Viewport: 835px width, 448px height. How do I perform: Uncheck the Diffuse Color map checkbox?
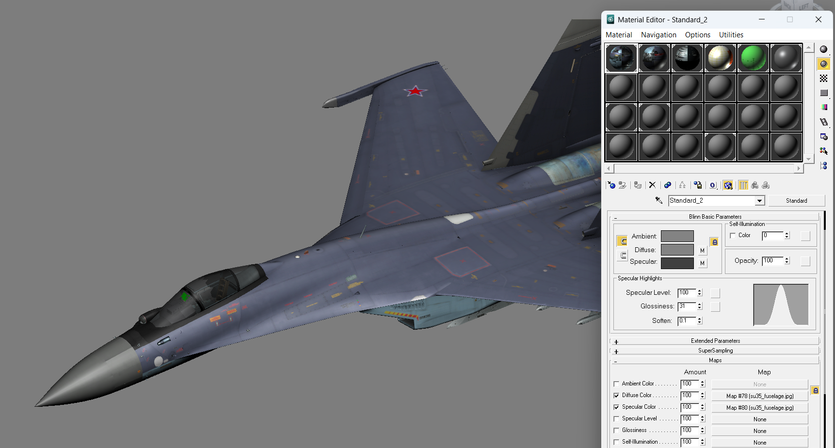tap(616, 396)
